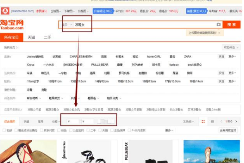Click 多选 in the brand row

pos(221,56)
